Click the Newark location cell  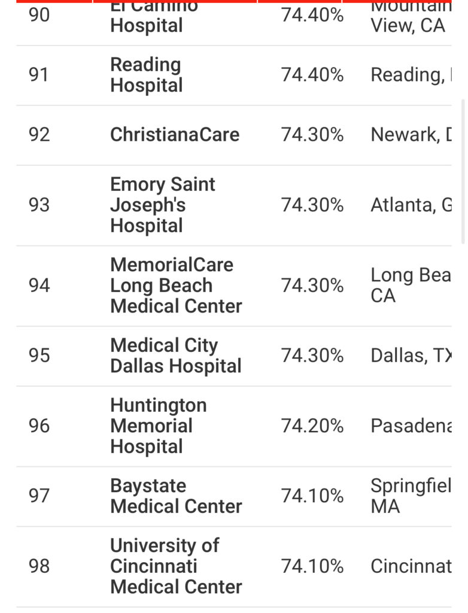pyautogui.click(x=411, y=135)
